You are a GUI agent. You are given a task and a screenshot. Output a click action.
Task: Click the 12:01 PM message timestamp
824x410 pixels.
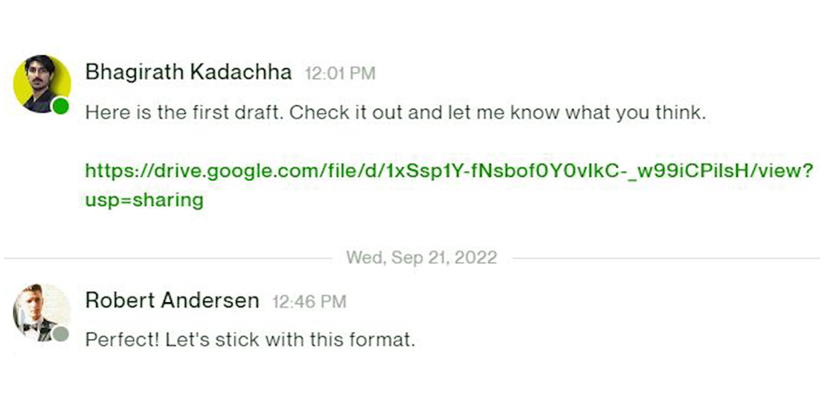340,74
